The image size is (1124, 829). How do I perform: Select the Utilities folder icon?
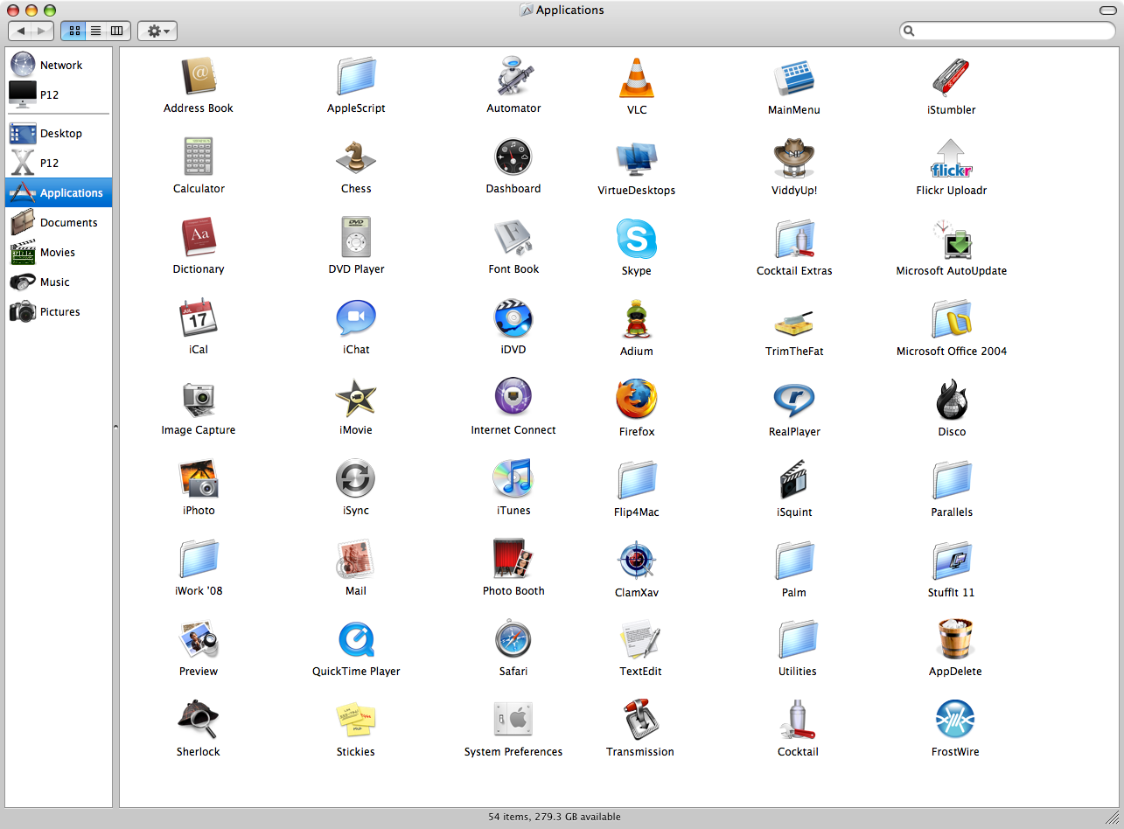(798, 640)
